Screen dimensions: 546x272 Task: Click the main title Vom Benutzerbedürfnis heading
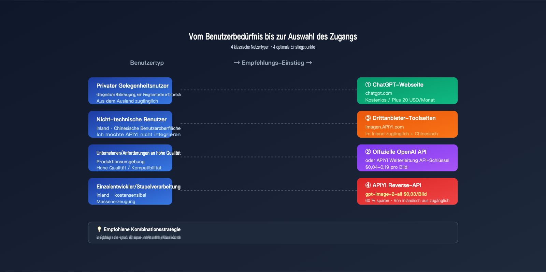tap(273, 37)
